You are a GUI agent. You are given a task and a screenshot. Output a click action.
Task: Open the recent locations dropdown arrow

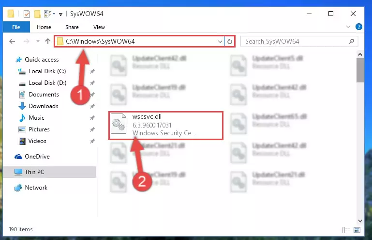38,41
